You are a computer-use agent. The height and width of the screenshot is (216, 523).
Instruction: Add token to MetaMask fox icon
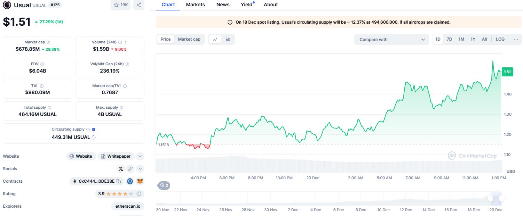(140, 181)
